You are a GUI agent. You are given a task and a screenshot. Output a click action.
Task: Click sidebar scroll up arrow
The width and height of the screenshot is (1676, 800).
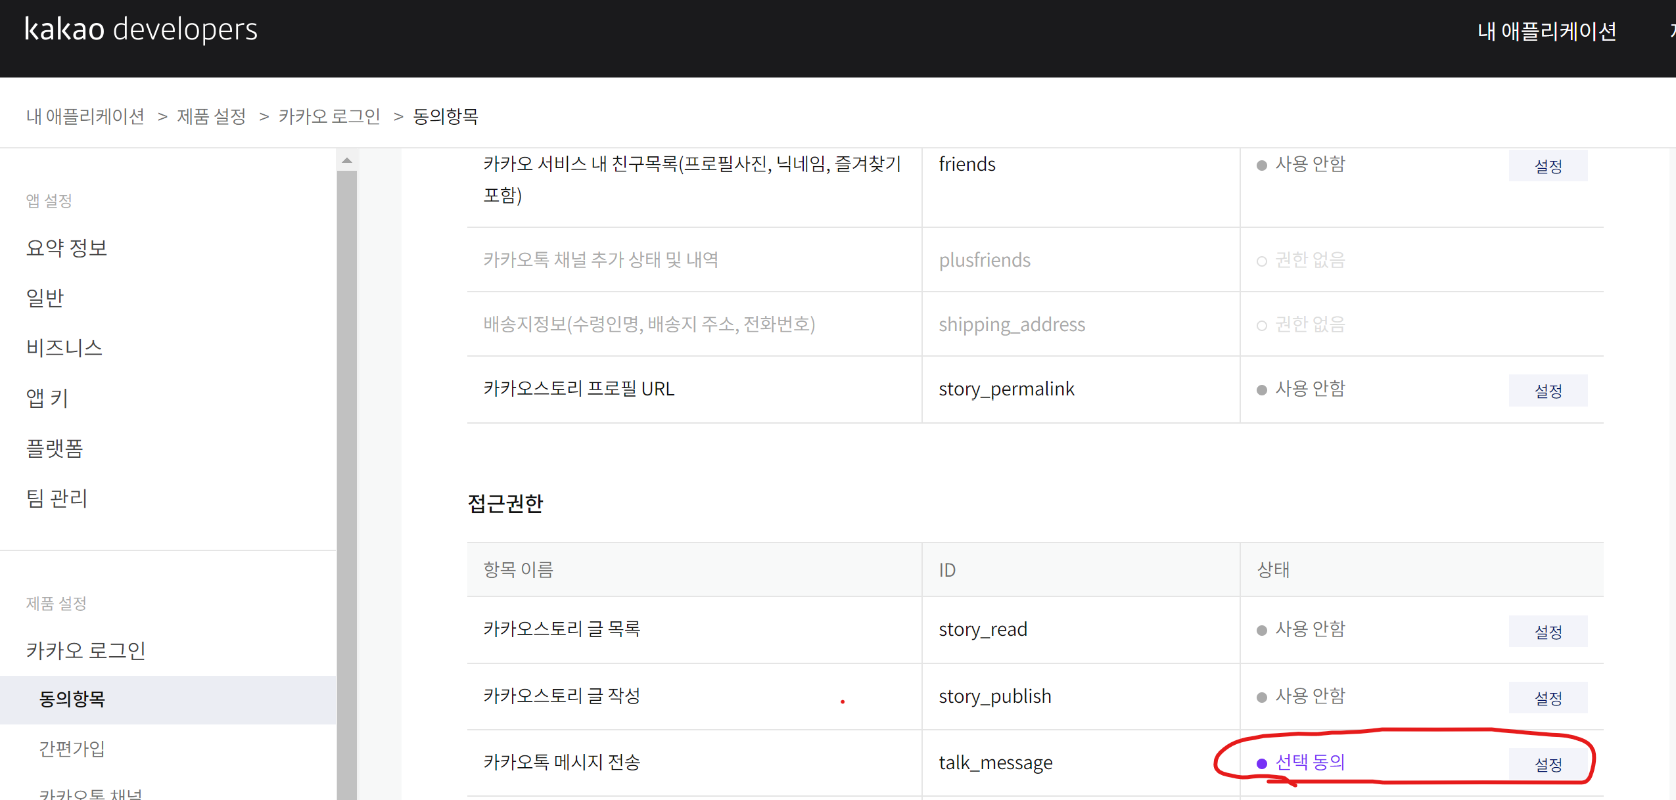(347, 160)
